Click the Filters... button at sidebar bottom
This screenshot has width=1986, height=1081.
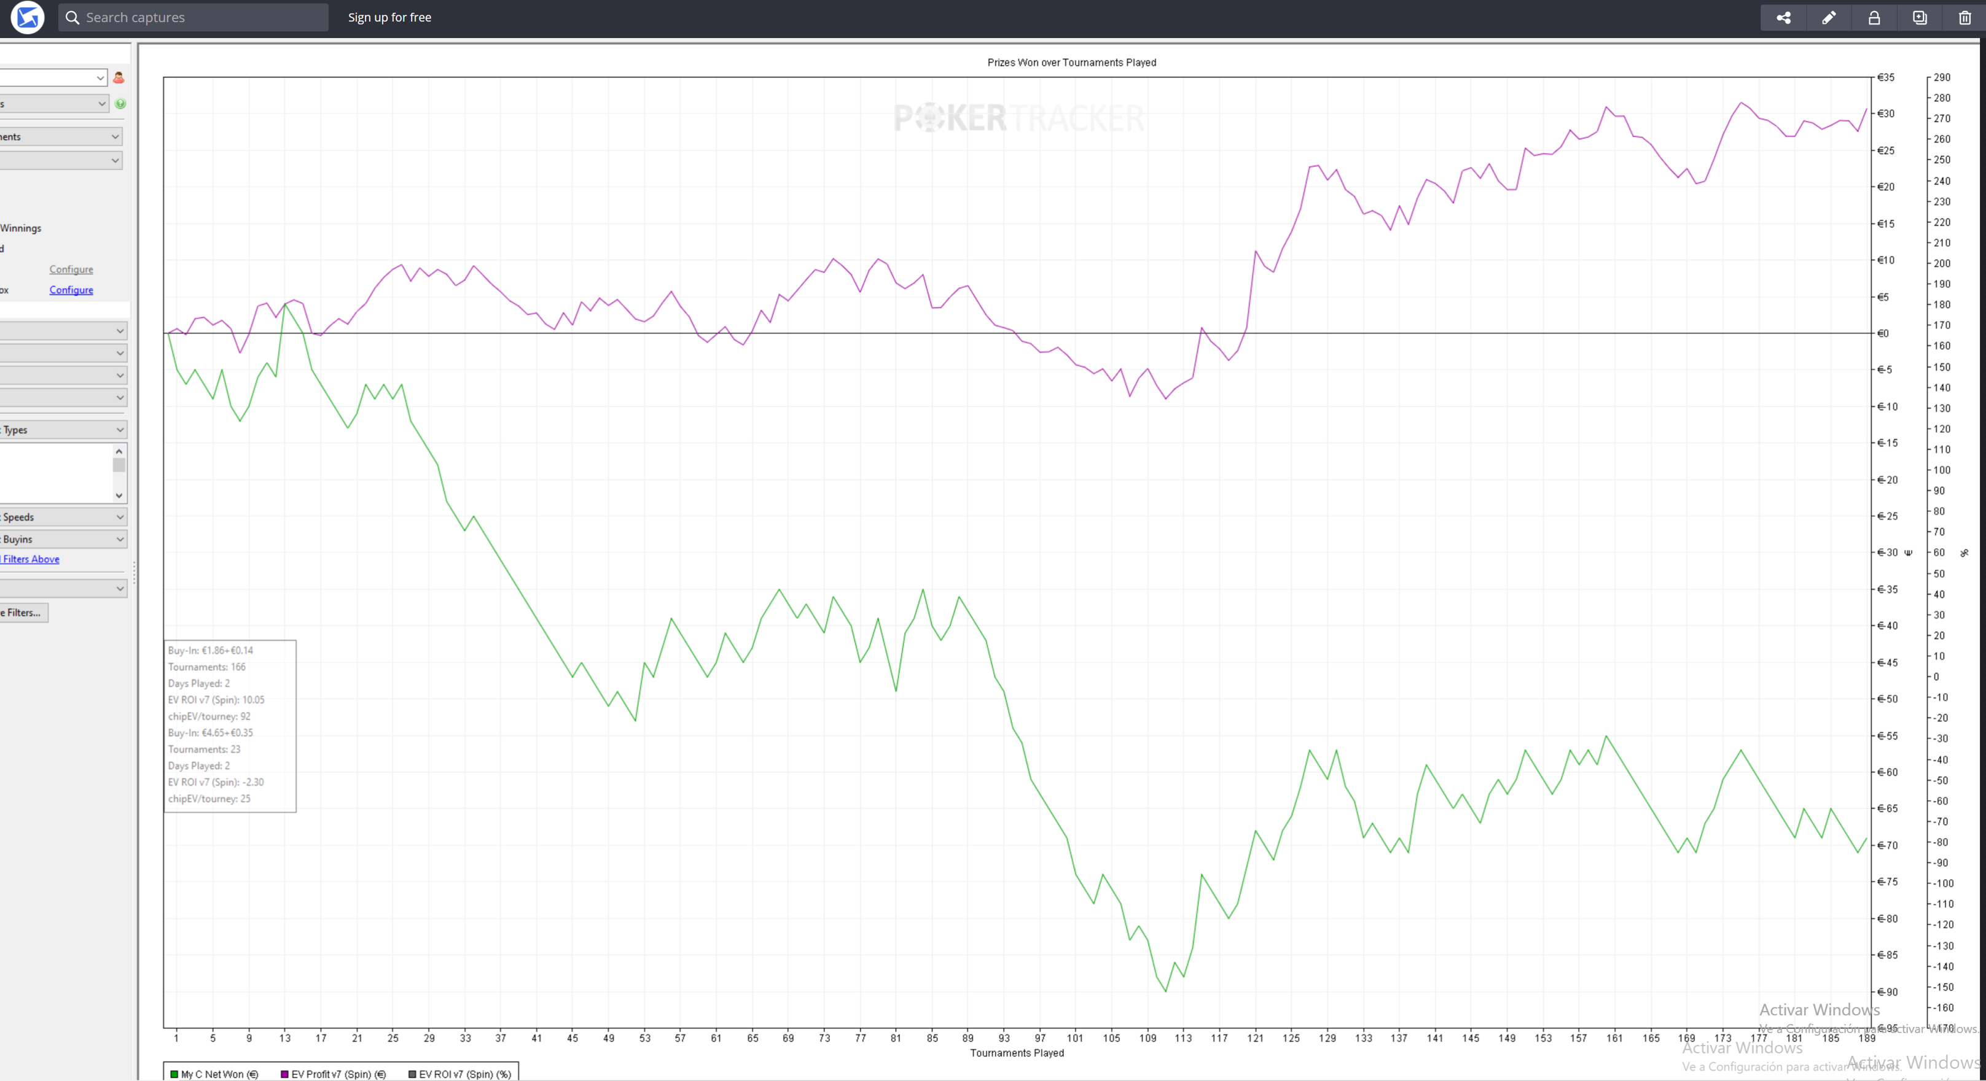23,613
